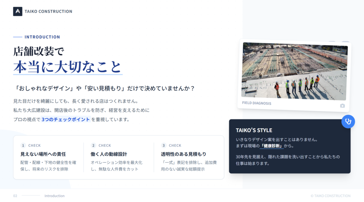Click the footer Introduction label
The image size is (364, 202).
click(x=54, y=196)
